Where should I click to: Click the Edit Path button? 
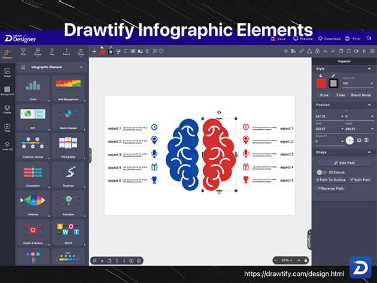pyautogui.click(x=344, y=163)
